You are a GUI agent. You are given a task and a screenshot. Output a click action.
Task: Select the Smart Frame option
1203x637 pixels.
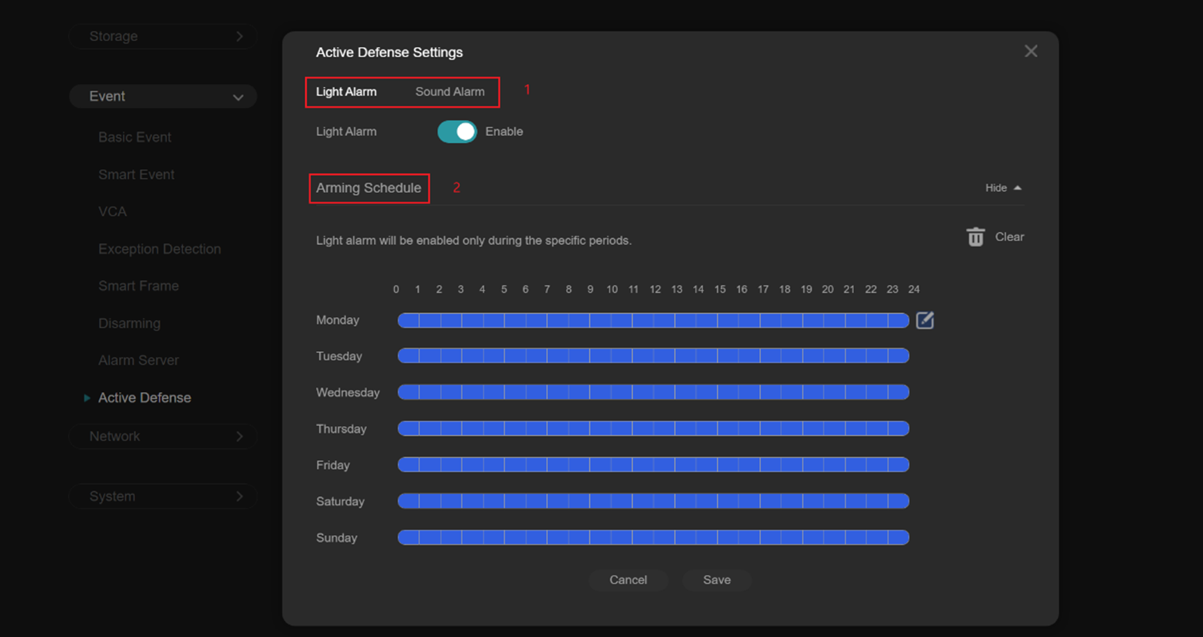pos(139,285)
